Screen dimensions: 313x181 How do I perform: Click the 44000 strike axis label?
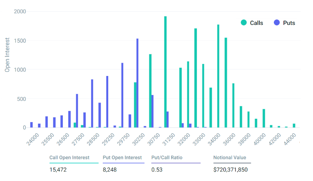290,138
